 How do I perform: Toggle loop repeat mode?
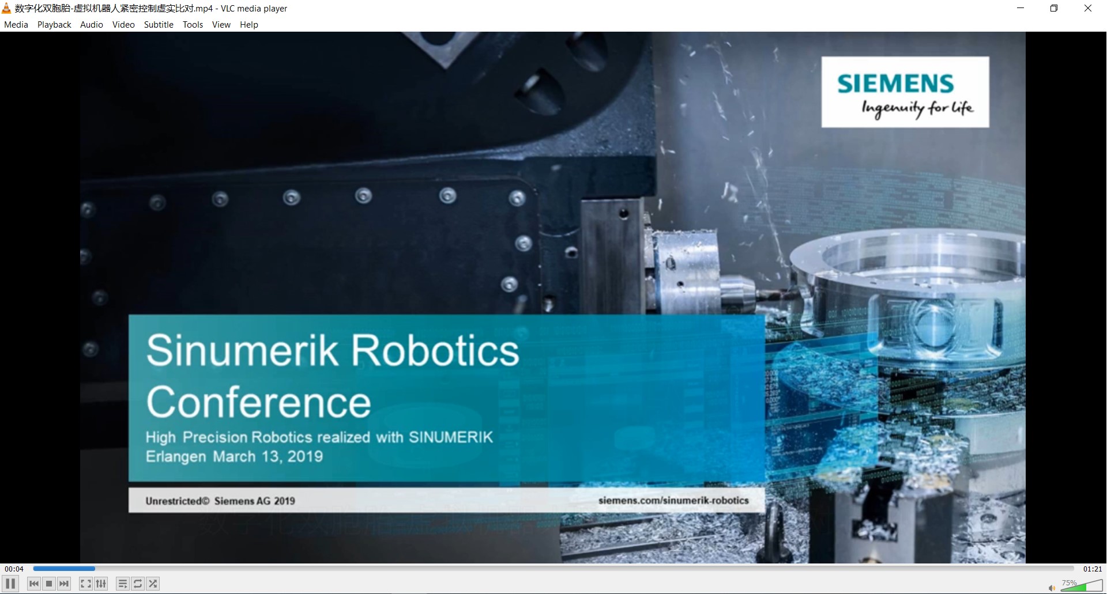coord(138,584)
